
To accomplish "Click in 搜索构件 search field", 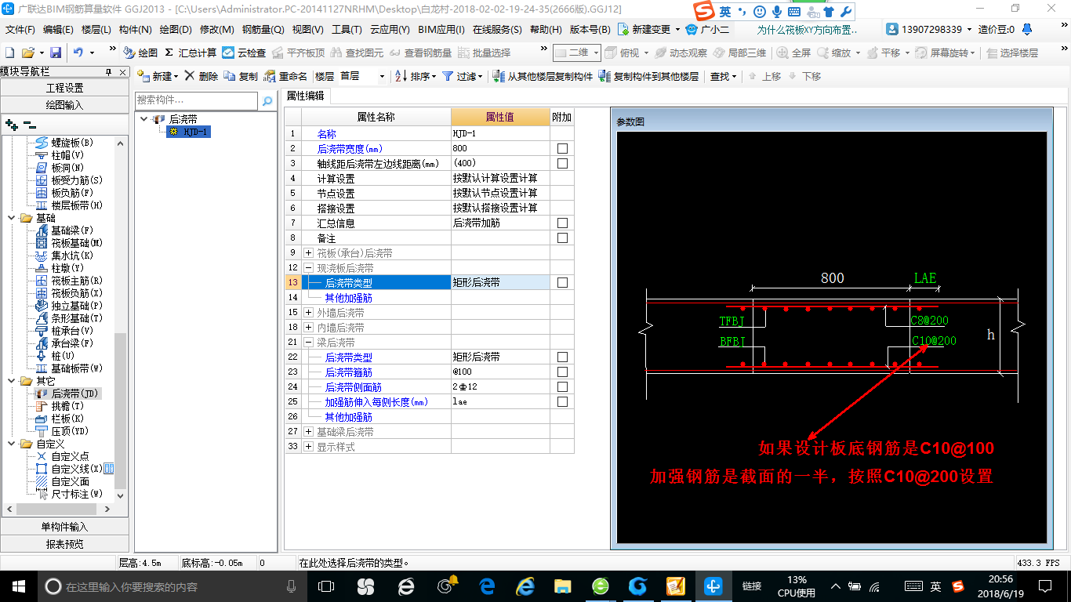I will (x=196, y=100).
